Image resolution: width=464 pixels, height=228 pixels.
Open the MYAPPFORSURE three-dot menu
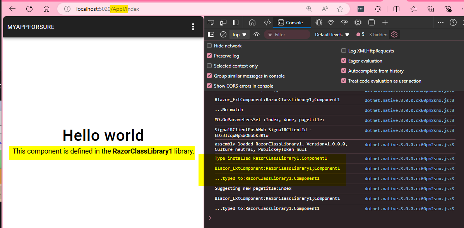(x=193, y=27)
